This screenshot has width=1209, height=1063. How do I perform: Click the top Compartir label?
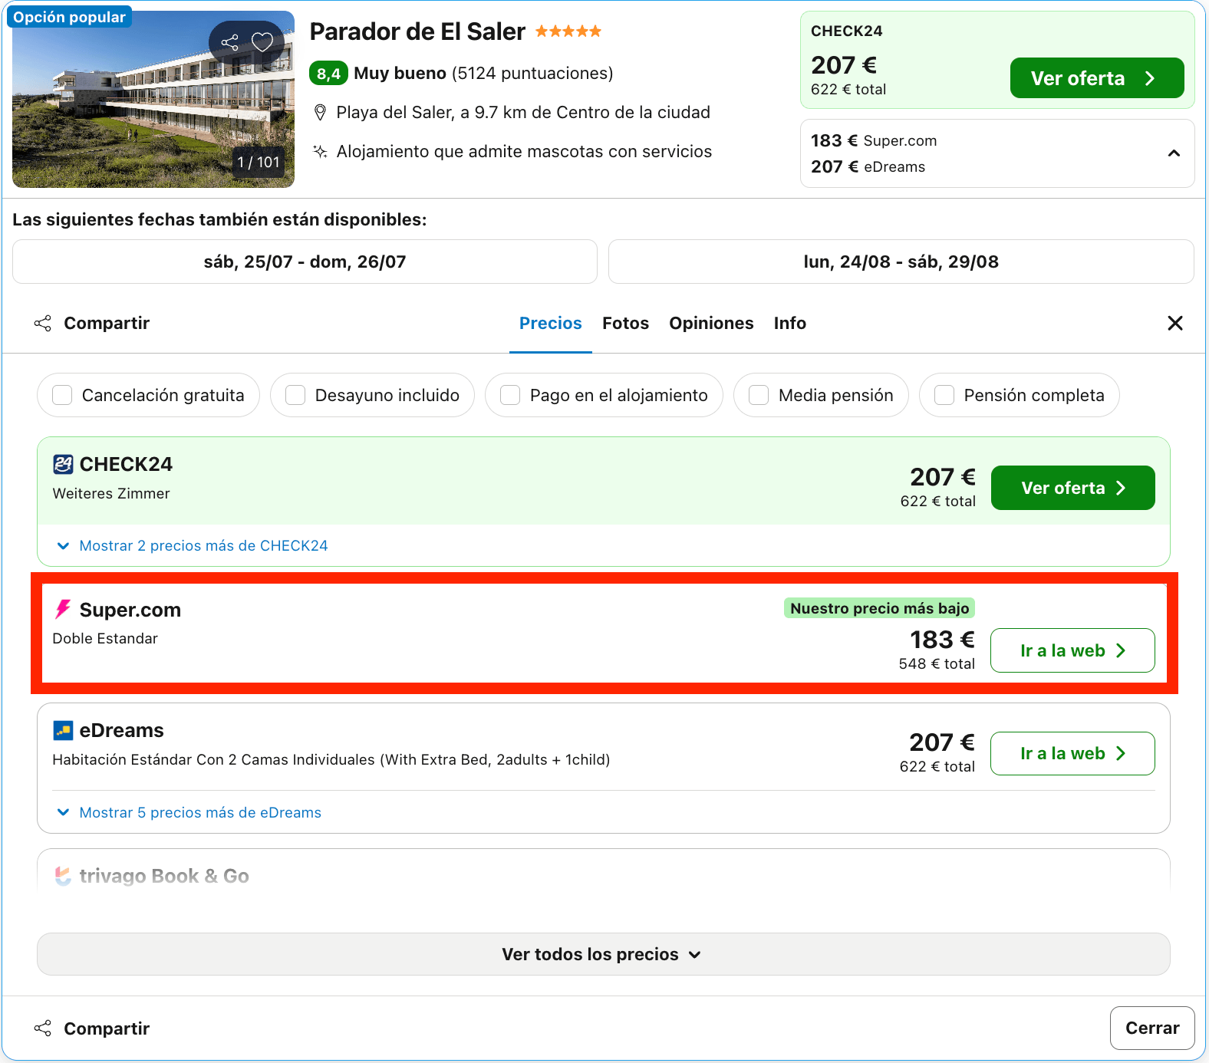[107, 324]
